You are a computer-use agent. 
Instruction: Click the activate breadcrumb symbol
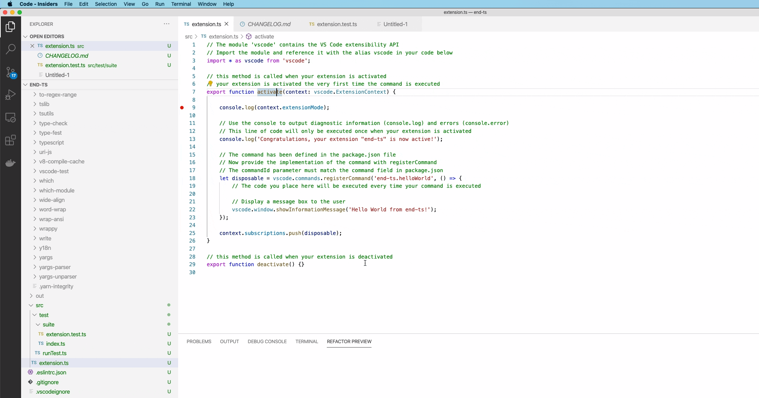pyautogui.click(x=264, y=37)
